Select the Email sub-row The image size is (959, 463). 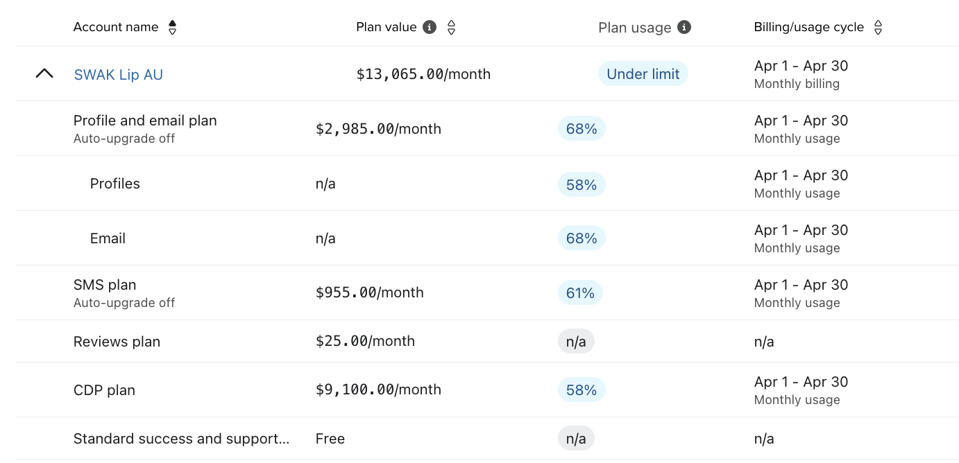pos(108,238)
